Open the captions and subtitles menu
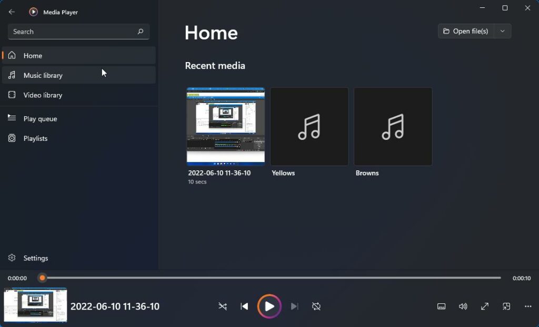 pos(441,306)
